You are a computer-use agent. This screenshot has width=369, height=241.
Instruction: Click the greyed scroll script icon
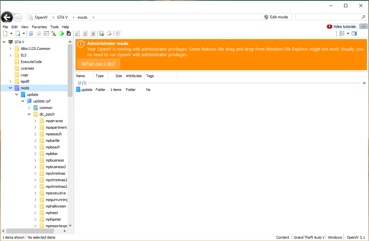click(118, 34)
